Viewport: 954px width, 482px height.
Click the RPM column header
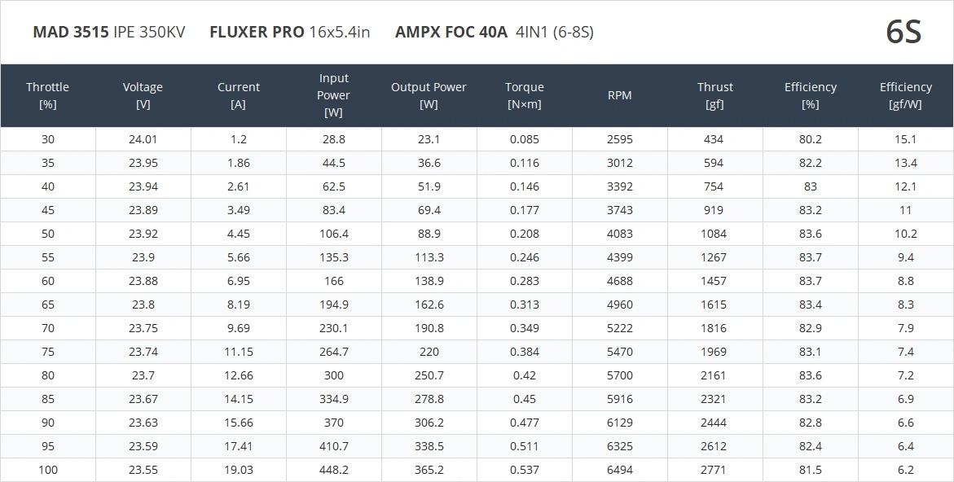tap(619, 95)
